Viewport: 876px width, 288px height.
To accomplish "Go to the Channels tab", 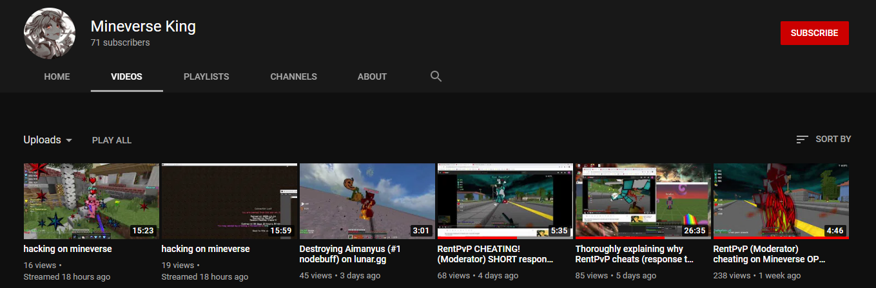I will (x=293, y=76).
